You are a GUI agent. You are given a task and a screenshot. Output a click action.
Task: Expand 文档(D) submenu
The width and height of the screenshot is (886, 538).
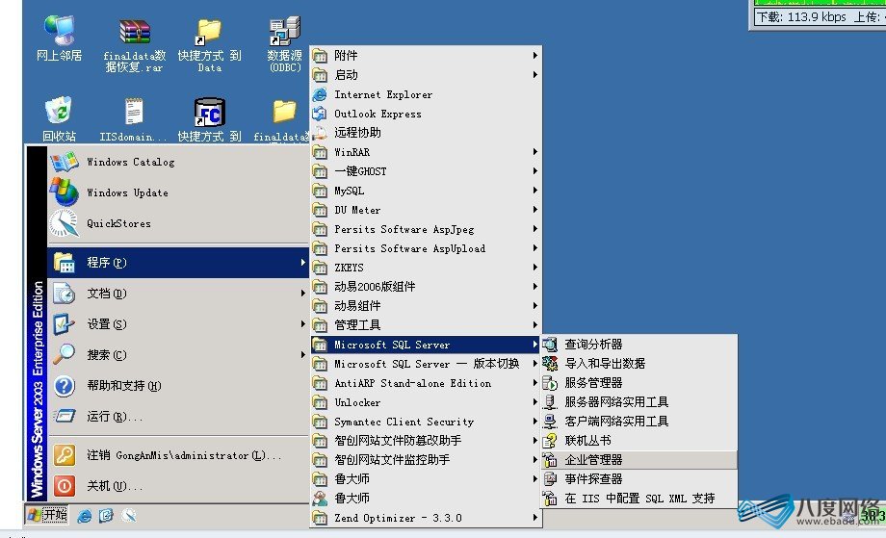178,293
